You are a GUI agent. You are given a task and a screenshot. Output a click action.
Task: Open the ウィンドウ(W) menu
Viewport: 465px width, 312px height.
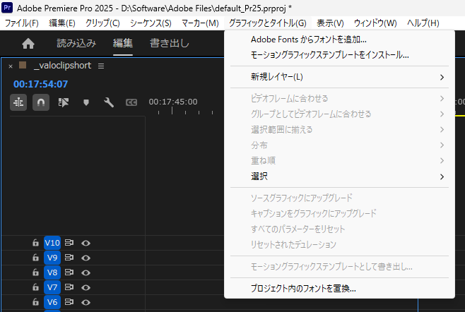click(375, 23)
